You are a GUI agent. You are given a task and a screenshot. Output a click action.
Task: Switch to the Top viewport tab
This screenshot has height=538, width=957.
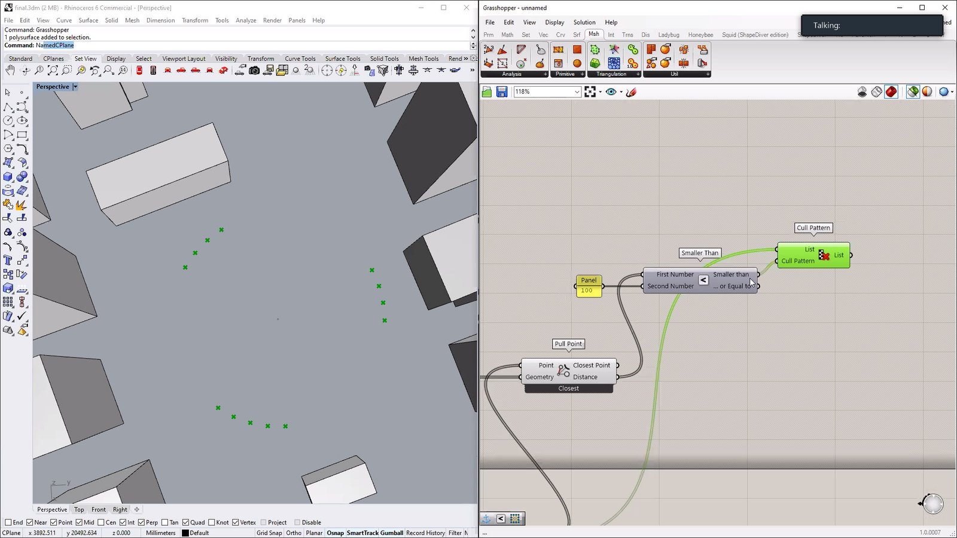pos(79,510)
